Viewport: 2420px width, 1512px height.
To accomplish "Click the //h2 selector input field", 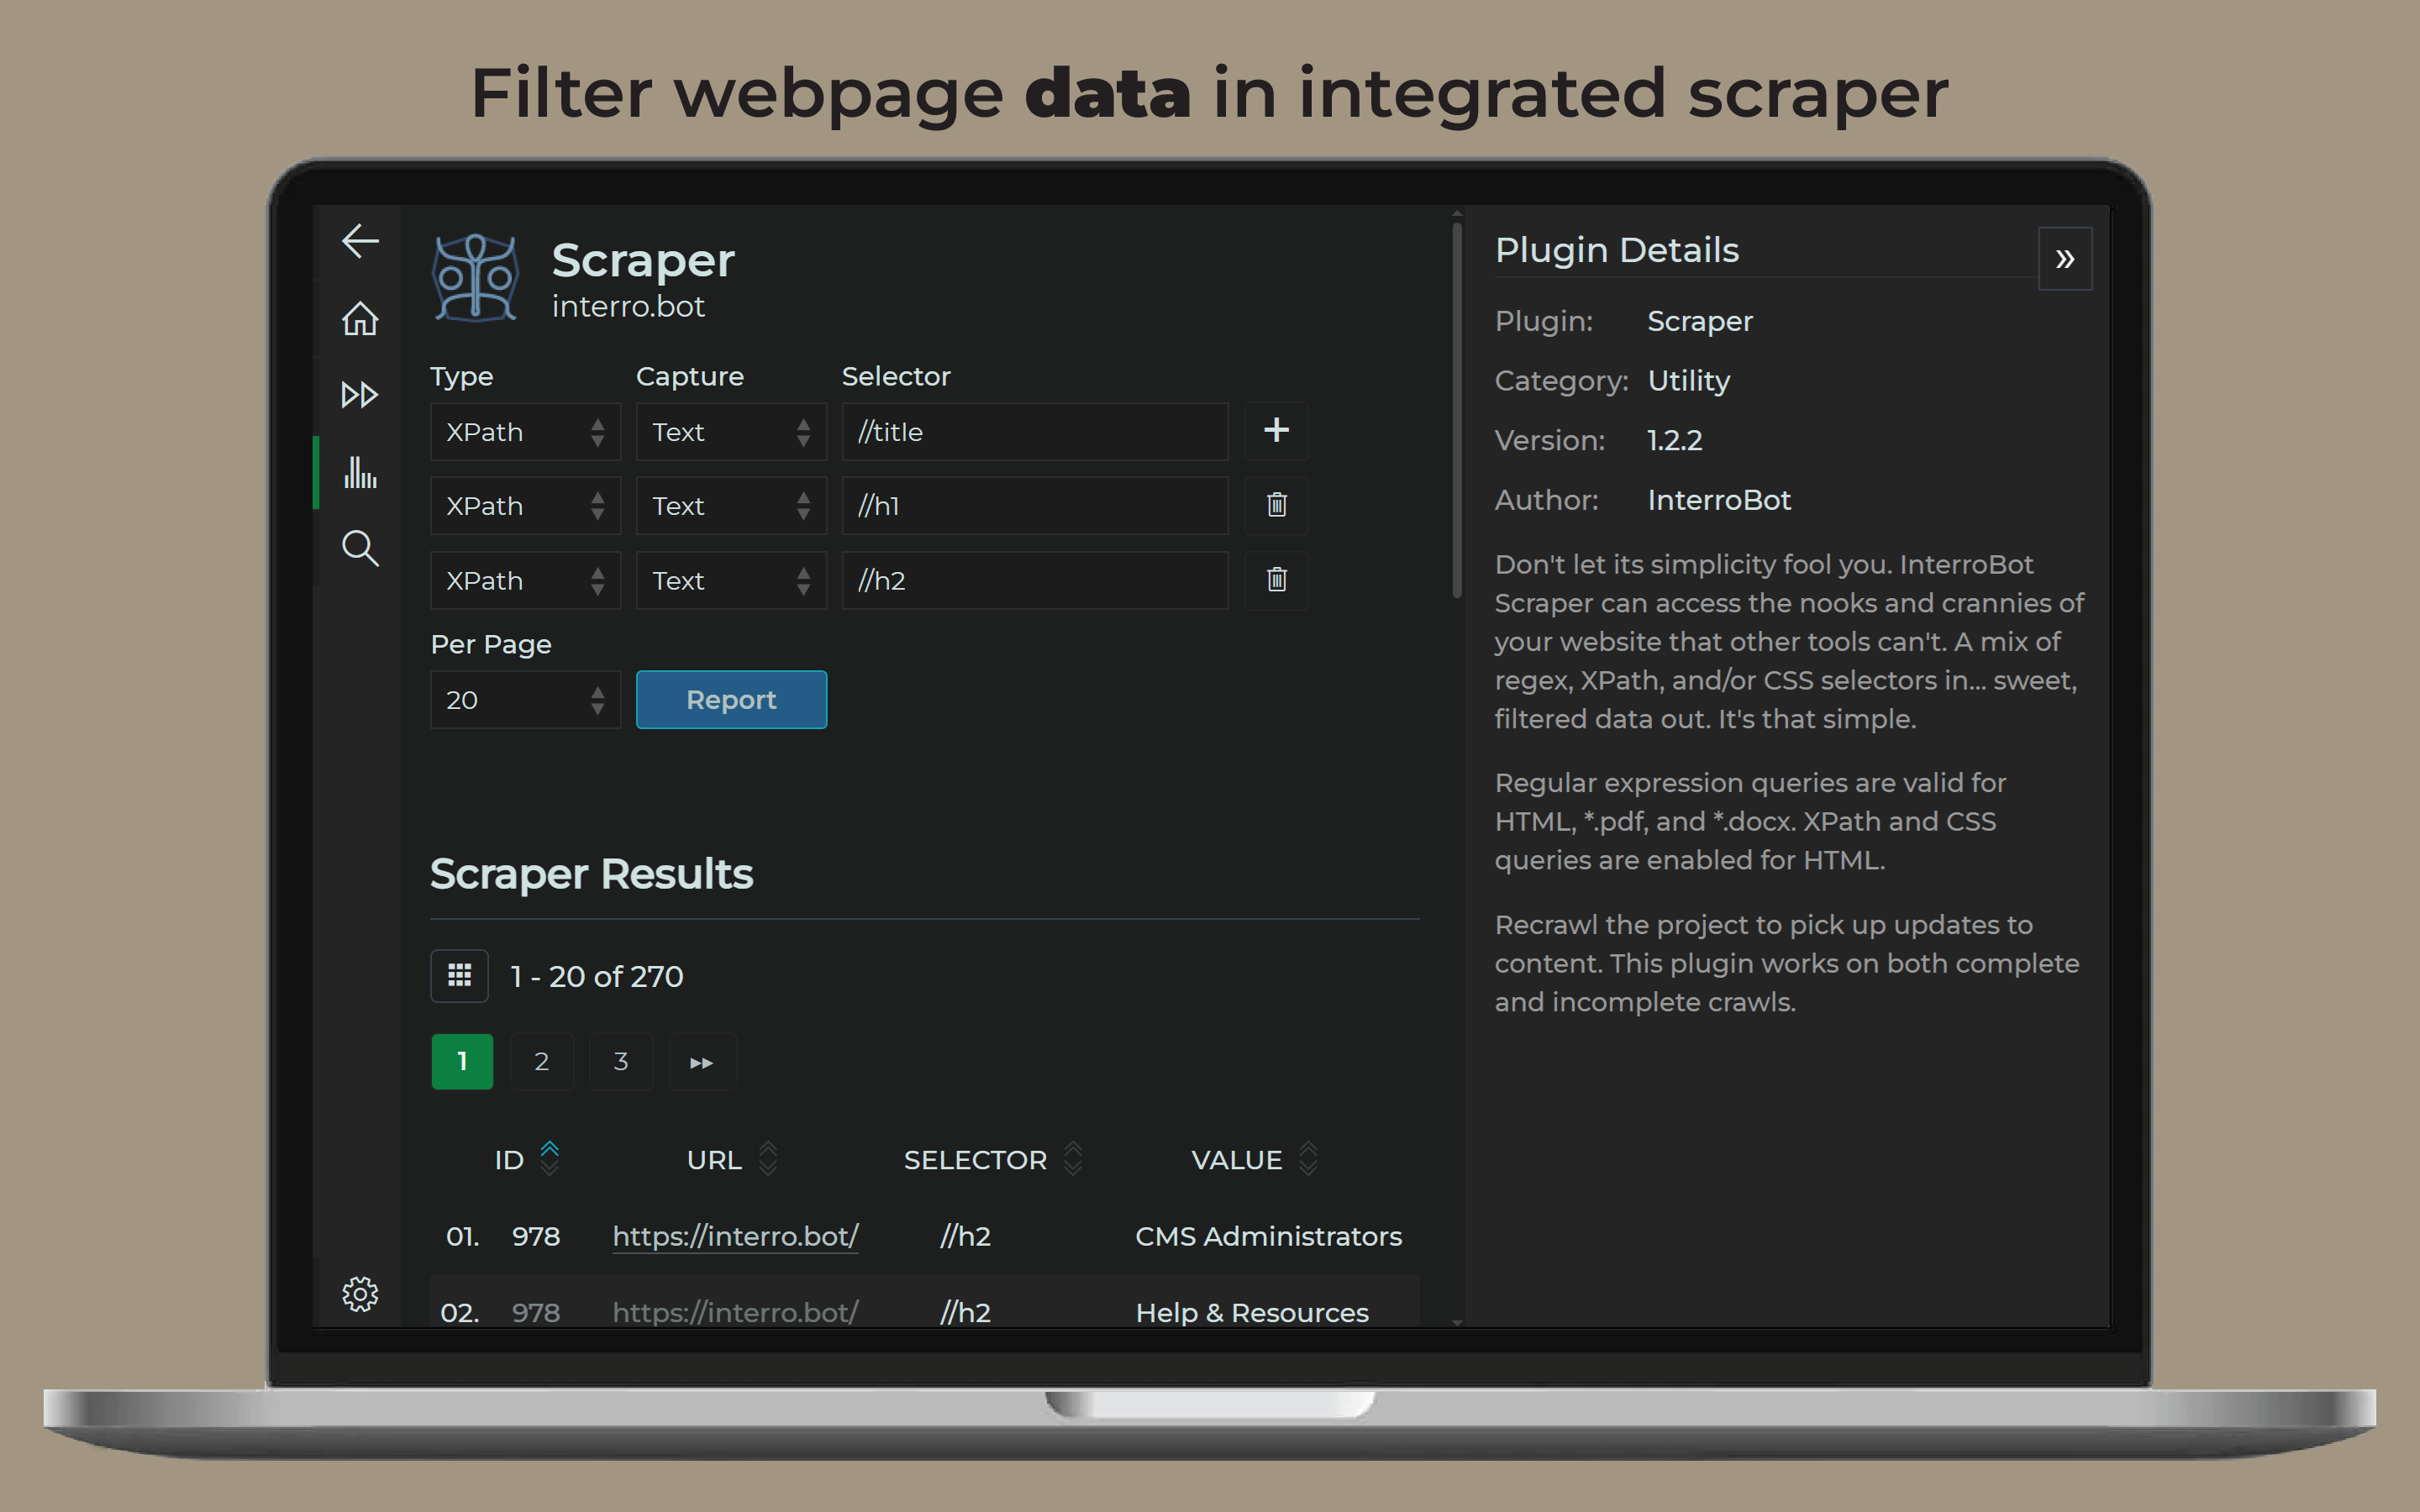I will 1035,581.
